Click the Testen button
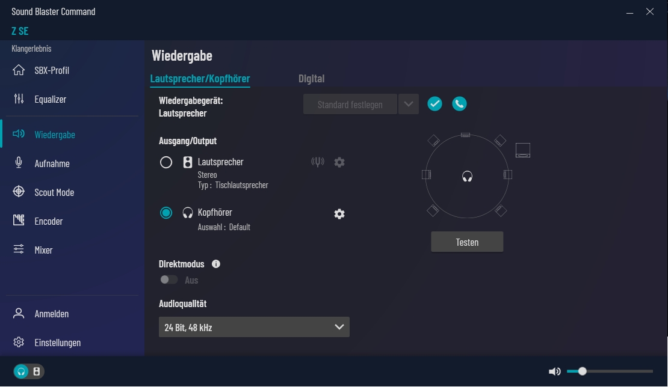This screenshot has height=387, width=668. click(x=467, y=242)
